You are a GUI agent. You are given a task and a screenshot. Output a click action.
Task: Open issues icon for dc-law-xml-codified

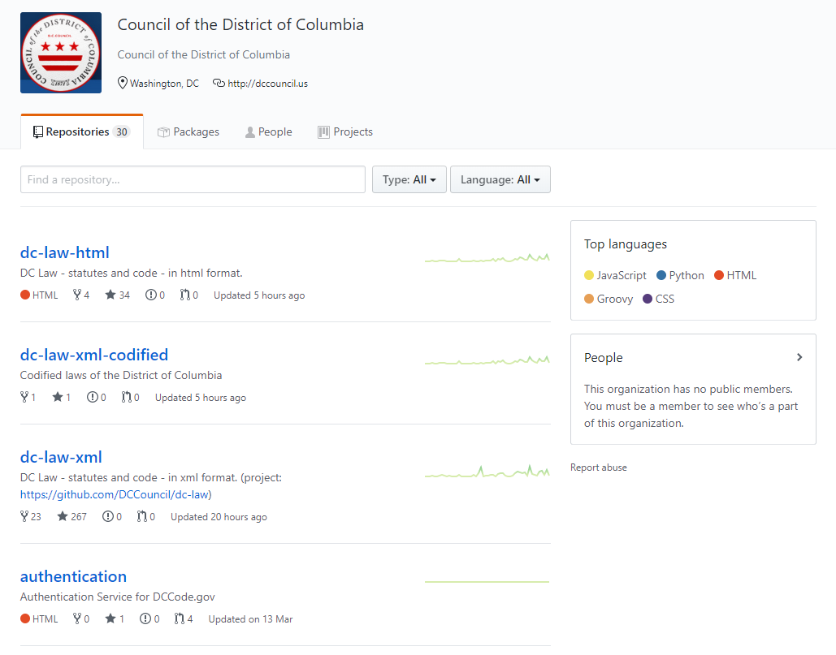coord(92,398)
